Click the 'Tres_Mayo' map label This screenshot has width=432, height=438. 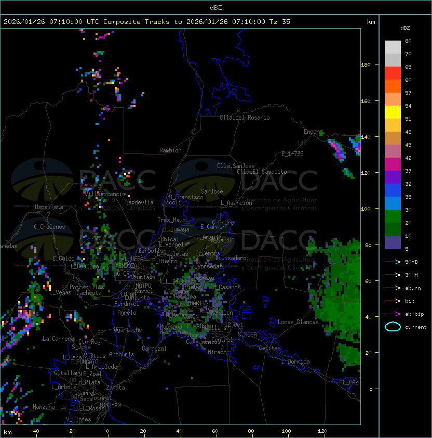(171, 220)
